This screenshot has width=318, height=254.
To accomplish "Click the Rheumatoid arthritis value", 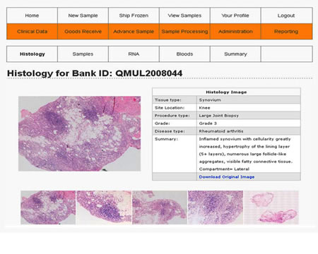I will tap(221, 131).
